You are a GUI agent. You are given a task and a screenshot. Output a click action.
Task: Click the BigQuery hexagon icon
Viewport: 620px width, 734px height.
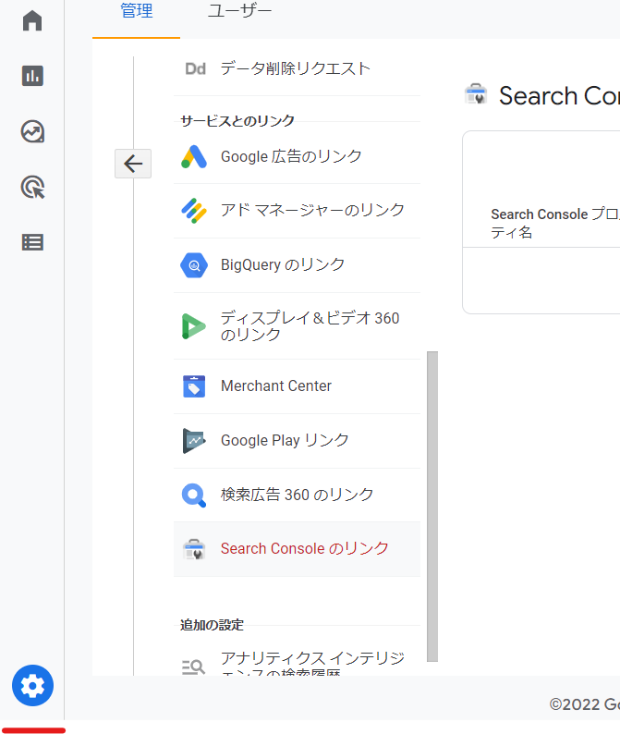[x=194, y=265]
